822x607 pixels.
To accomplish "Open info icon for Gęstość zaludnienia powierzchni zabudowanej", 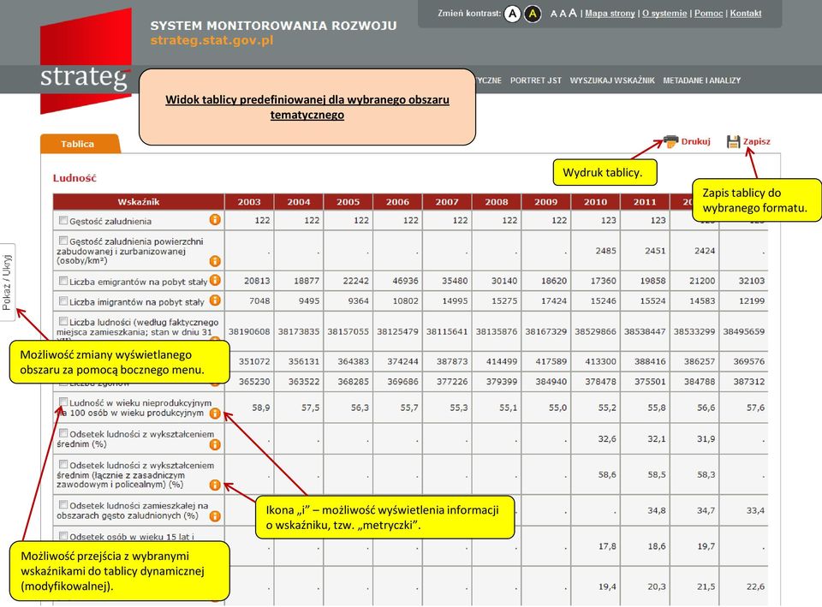I will 215,261.
